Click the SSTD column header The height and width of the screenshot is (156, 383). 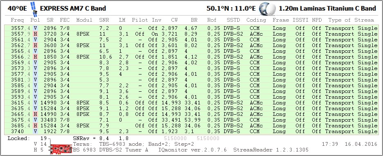pyautogui.click(x=233, y=20)
